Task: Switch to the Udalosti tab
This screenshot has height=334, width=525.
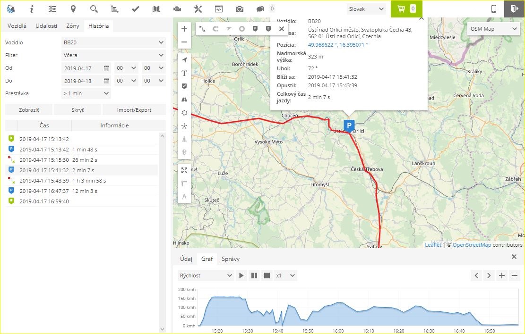Action: tap(46, 26)
